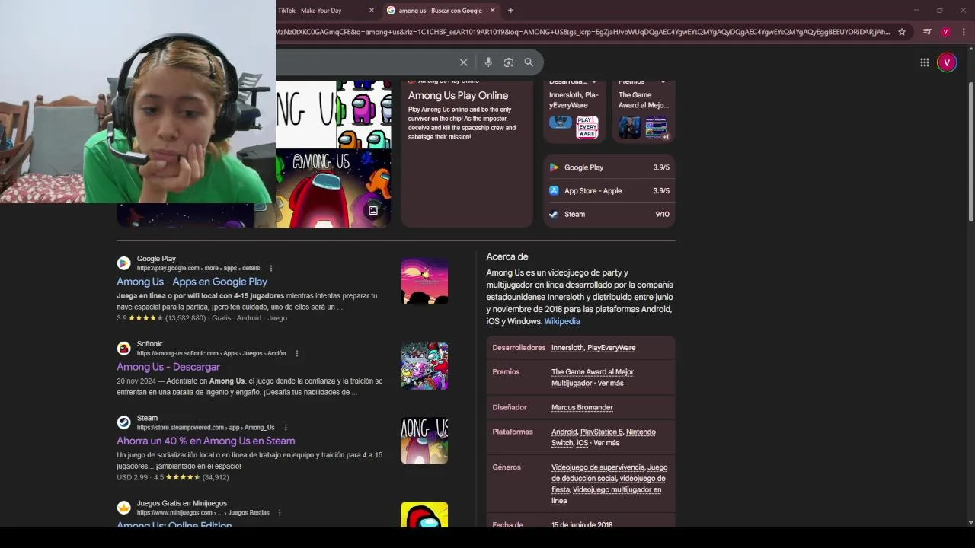Open the Innersloth developer link
This screenshot has width=975, height=548.
pos(567,348)
